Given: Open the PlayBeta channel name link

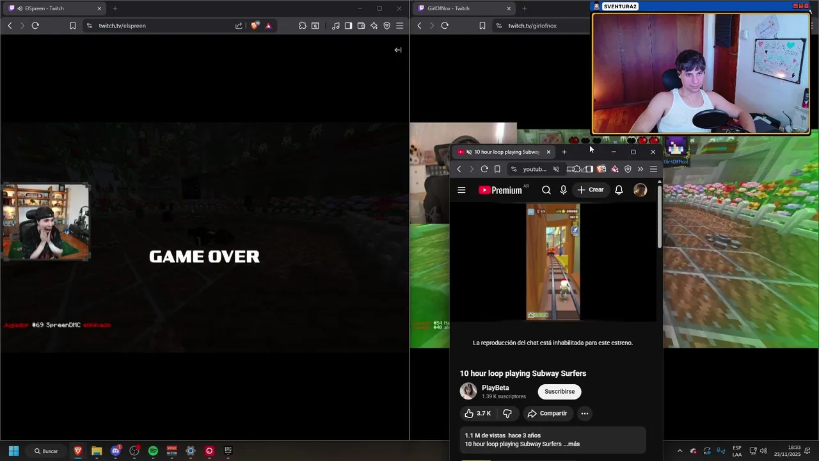Looking at the screenshot, I should 495,387.
